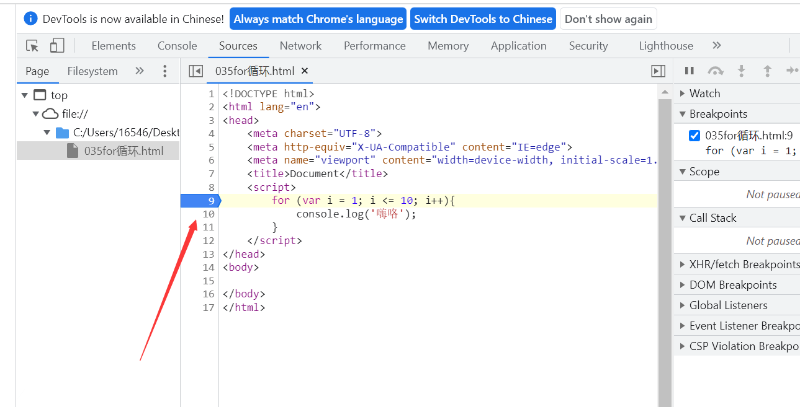This screenshot has height=407, width=800.
Task: Click the 035for循环.html file icon
Action: tap(73, 151)
